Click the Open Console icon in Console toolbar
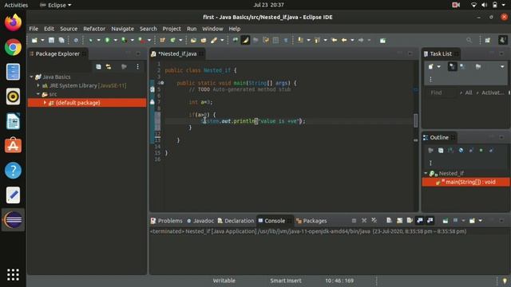The height and width of the screenshot is (287, 511). pyautogui.click(x=472, y=221)
